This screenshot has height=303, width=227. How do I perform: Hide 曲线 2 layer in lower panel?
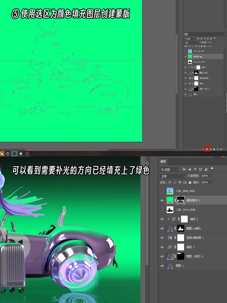pos(162,219)
